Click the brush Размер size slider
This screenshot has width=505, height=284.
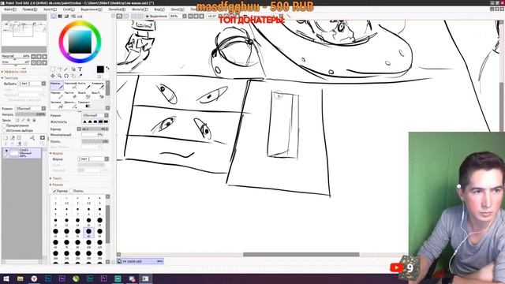coord(95,129)
